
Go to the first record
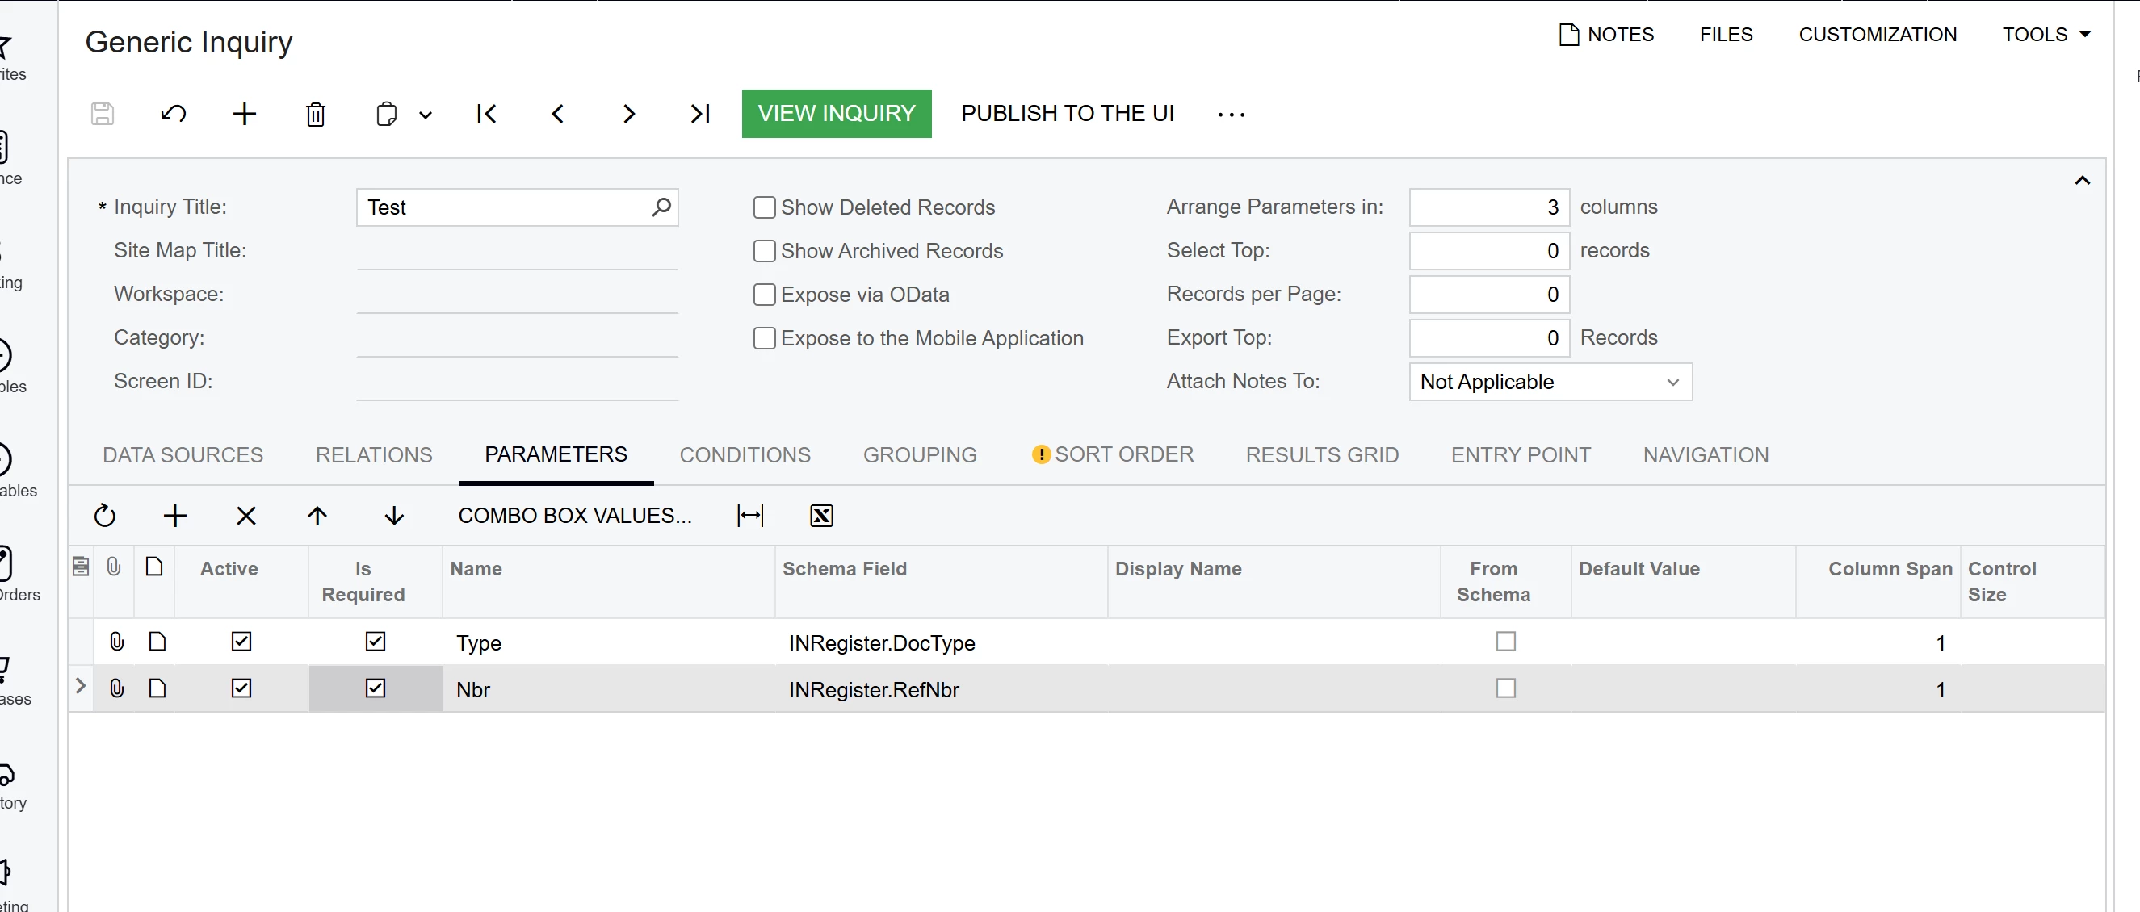pos(487,114)
